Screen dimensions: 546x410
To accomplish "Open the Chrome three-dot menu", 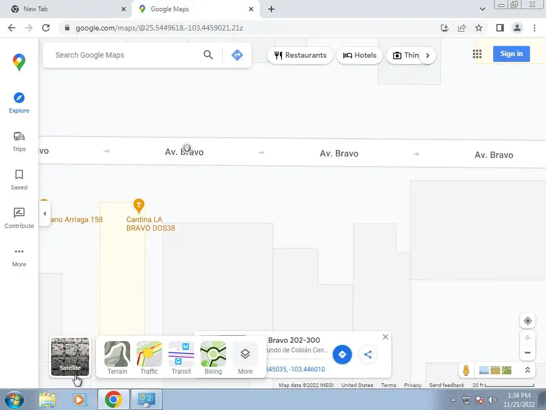I will coord(534,28).
